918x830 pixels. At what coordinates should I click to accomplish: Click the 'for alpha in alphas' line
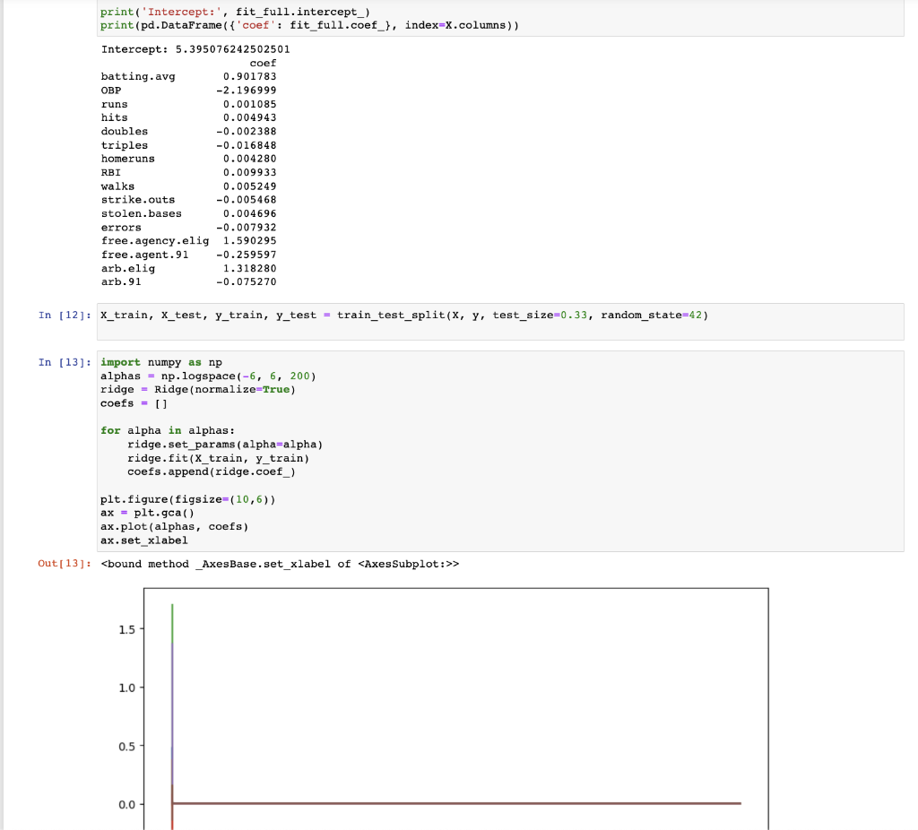click(x=168, y=430)
